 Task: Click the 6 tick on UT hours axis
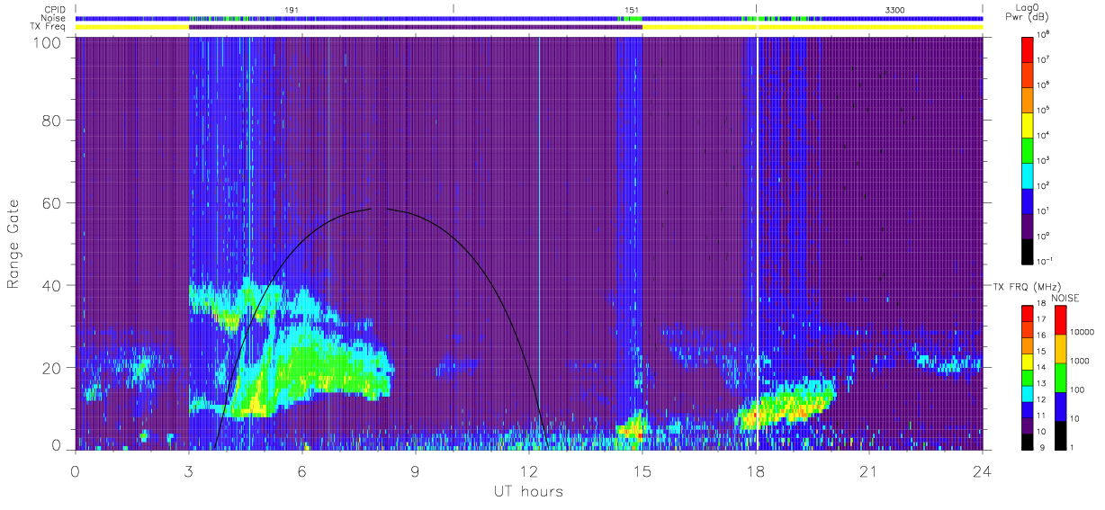click(x=302, y=471)
